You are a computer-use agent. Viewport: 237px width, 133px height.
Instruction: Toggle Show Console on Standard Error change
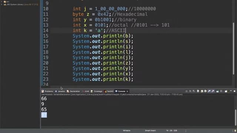[213, 91]
